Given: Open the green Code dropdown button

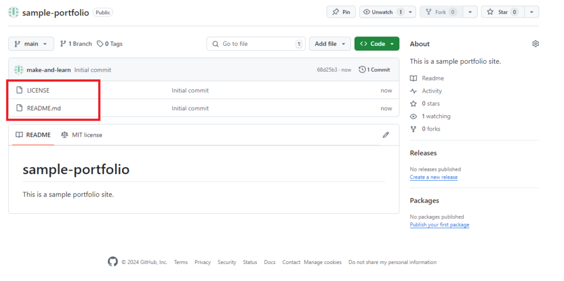Looking at the screenshot, I should (x=377, y=44).
